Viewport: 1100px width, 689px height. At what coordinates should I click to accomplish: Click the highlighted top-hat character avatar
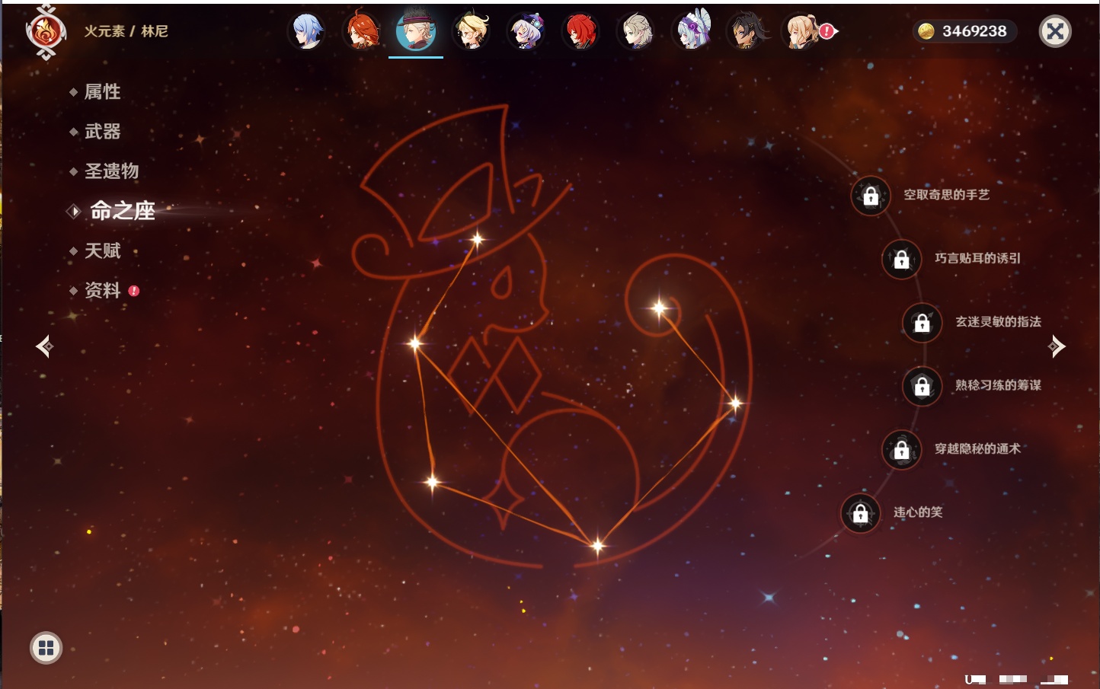click(x=416, y=30)
